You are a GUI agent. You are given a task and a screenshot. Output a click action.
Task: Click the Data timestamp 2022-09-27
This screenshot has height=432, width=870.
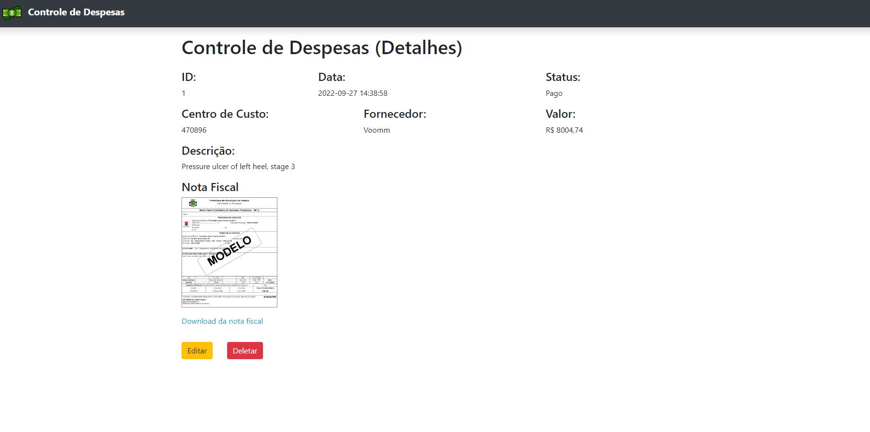coord(353,93)
